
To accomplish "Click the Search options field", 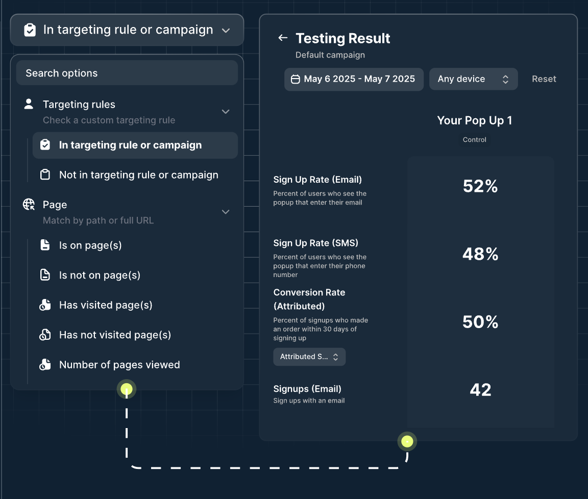I will pyautogui.click(x=127, y=73).
